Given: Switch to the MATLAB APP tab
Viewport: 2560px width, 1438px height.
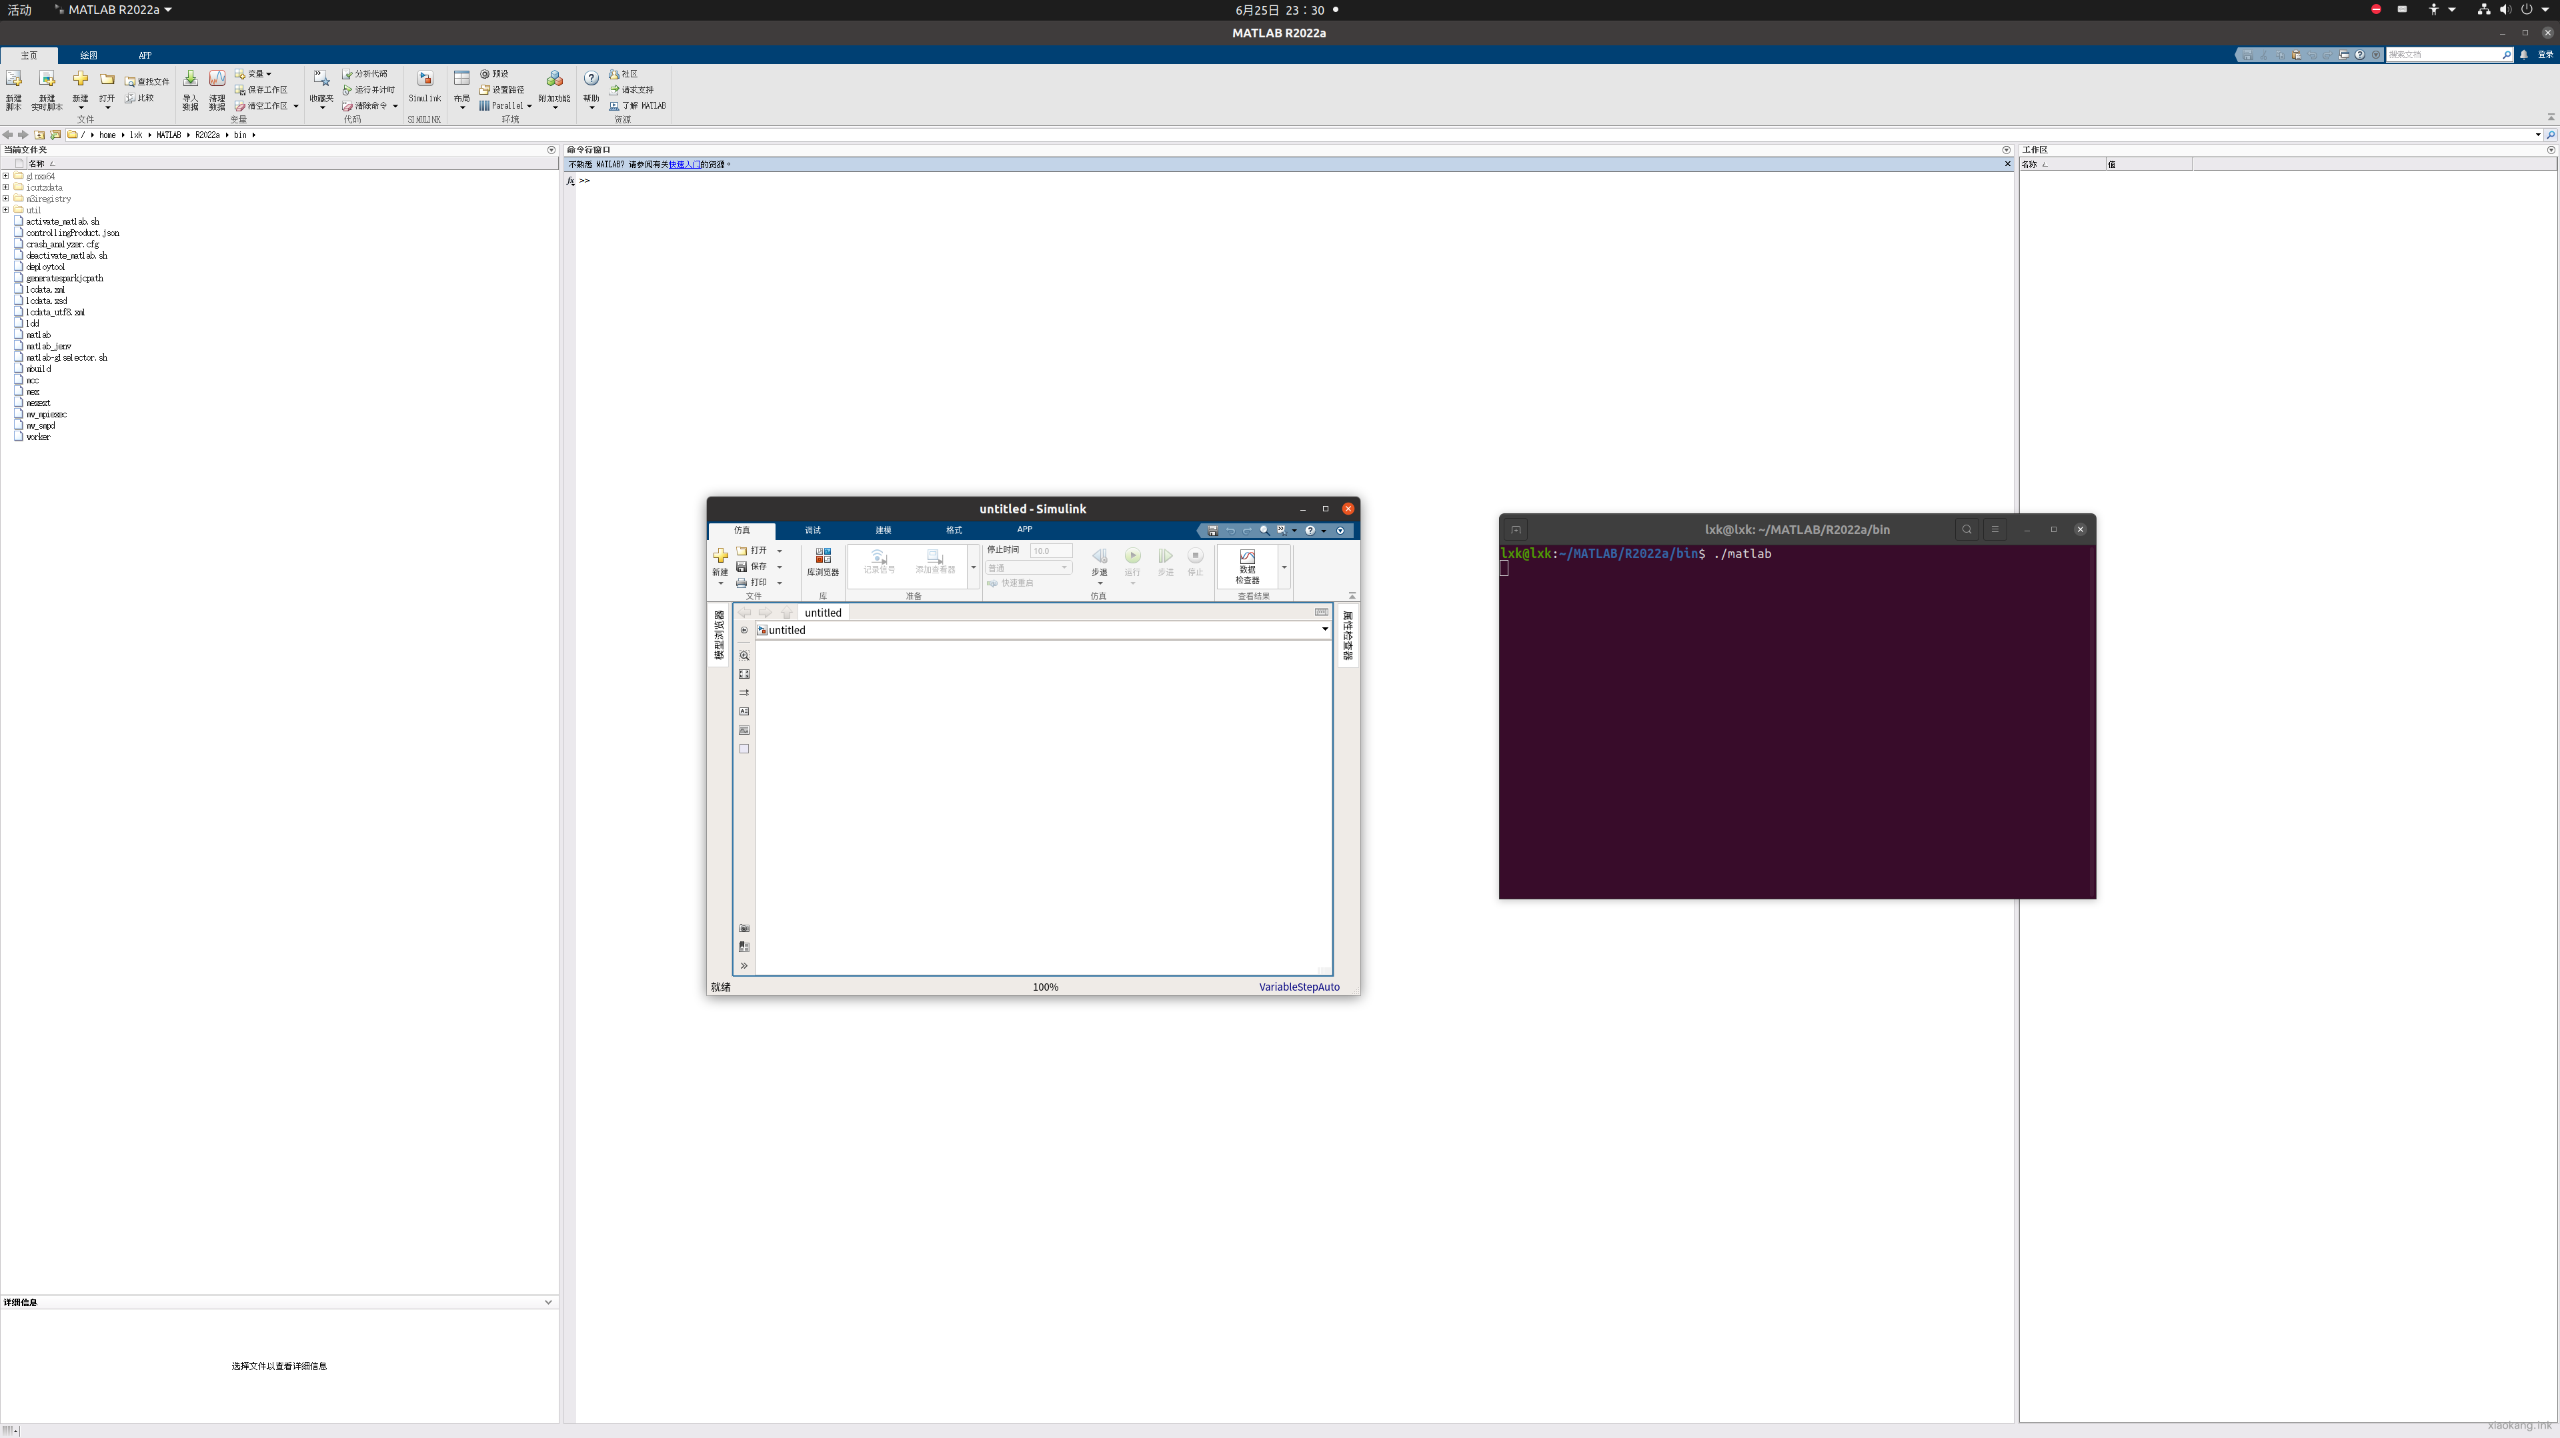Looking at the screenshot, I should click(145, 55).
